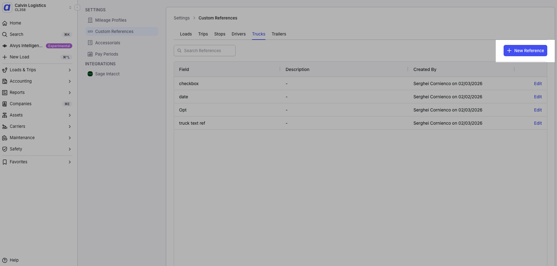Open Pay Periods settings
The height and width of the screenshot is (266, 557).
point(121,54)
